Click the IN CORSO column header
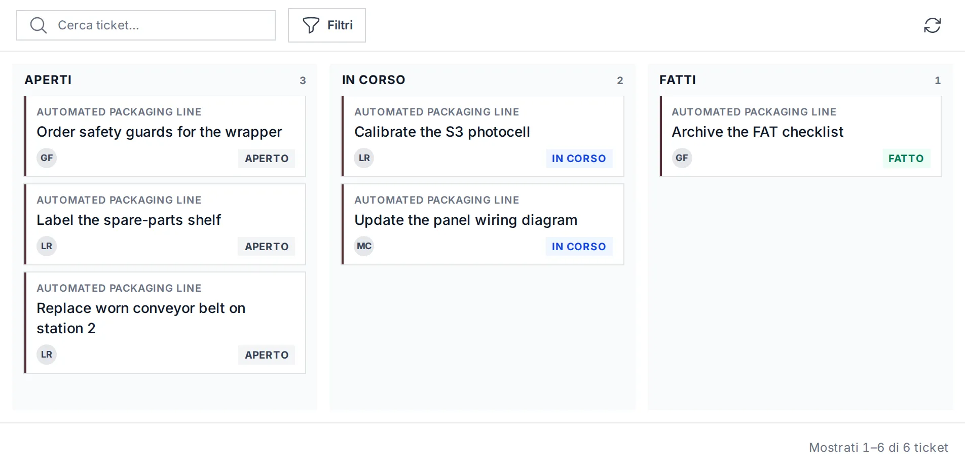 [374, 80]
